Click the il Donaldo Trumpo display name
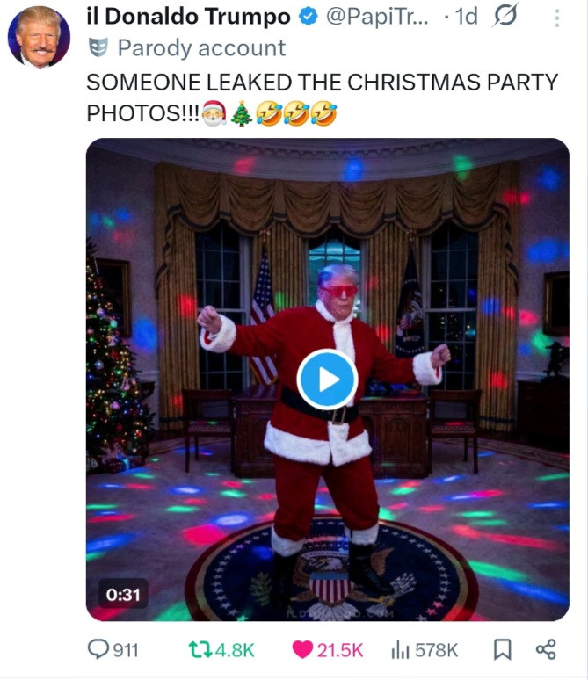The height and width of the screenshot is (680, 588). 188,17
